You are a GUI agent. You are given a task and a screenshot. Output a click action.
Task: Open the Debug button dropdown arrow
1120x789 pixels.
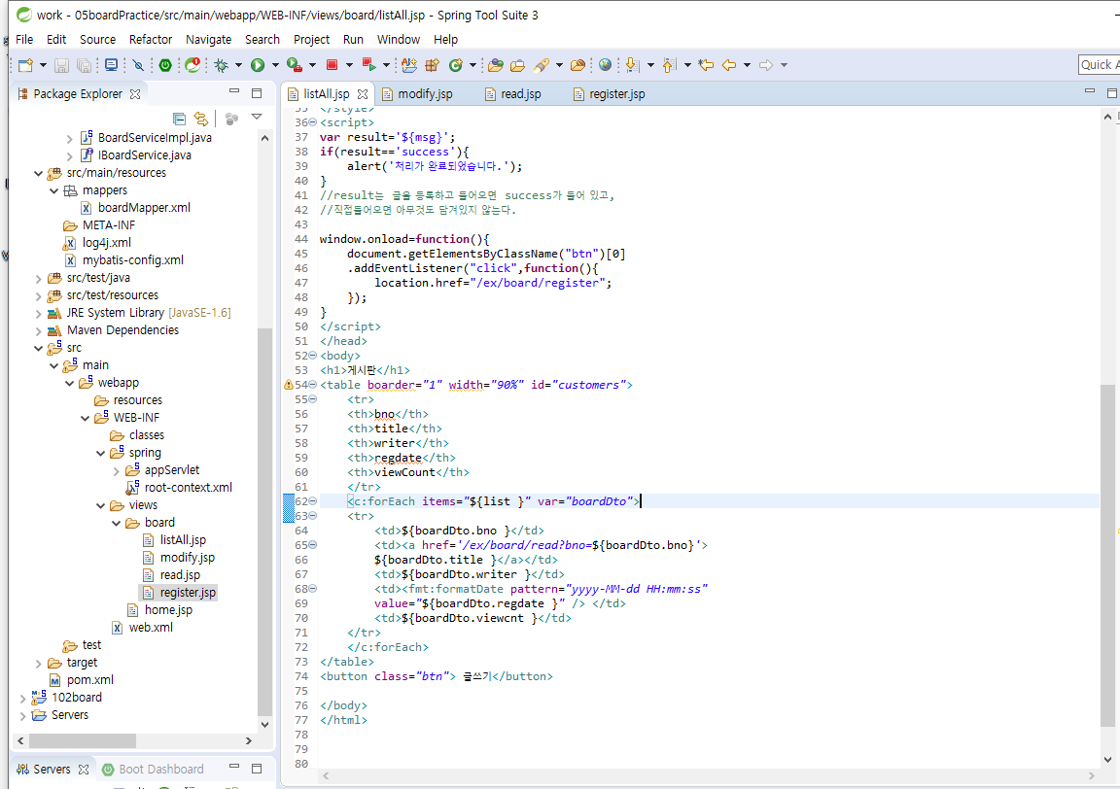(x=238, y=65)
